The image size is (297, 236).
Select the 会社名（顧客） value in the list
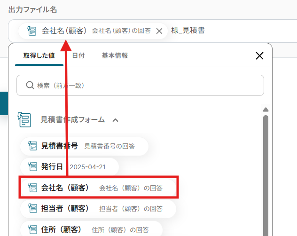pos(98,188)
